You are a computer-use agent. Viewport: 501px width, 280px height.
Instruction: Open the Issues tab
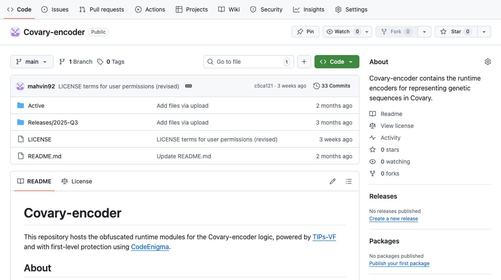[x=55, y=9]
